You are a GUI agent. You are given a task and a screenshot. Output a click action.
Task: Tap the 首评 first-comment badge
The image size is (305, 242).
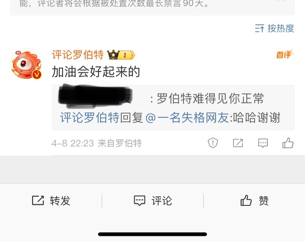coord(285,54)
